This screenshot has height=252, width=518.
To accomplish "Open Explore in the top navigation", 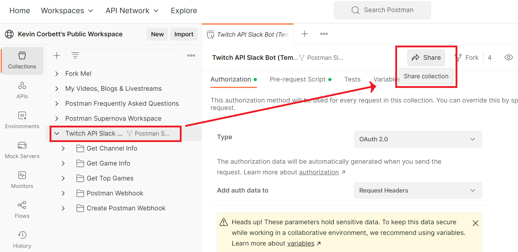I will pyautogui.click(x=184, y=11).
